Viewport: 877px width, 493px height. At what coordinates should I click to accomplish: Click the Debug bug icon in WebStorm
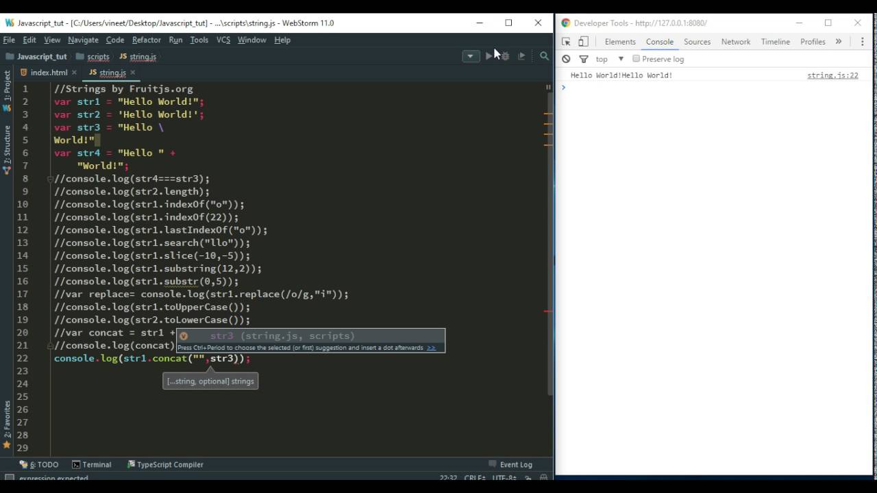point(505,56)
